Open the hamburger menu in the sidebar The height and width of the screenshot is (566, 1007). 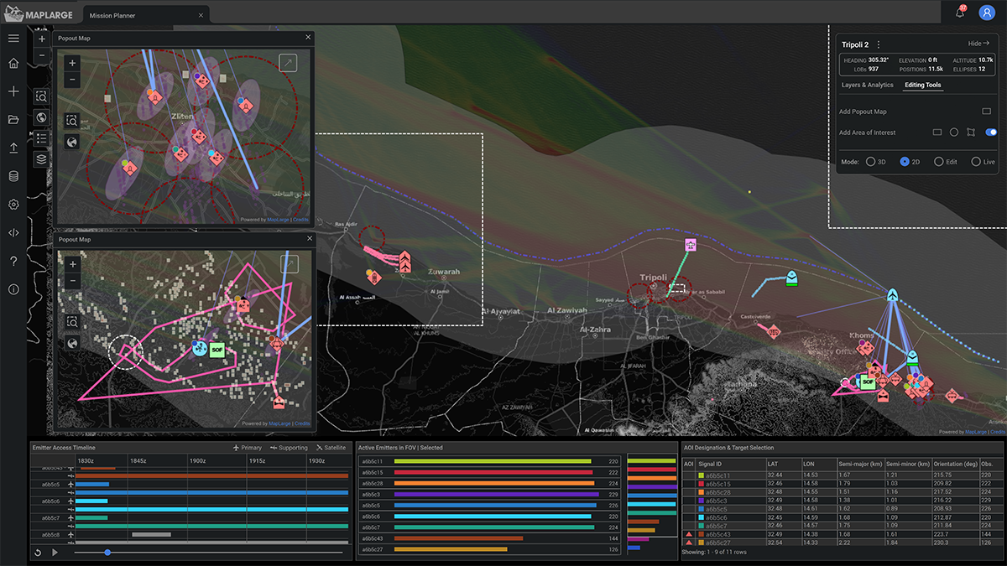point(13,37)
